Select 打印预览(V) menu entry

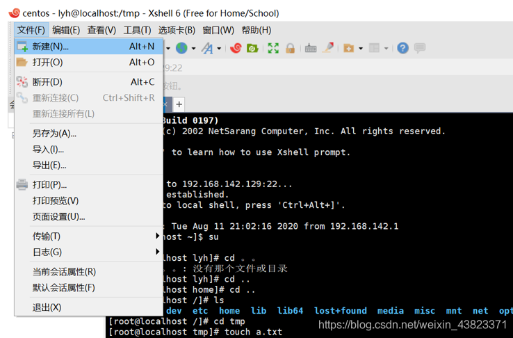coord(89,200)
